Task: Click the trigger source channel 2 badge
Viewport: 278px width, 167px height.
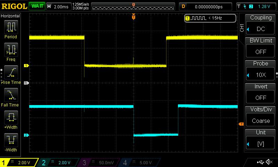Action: (251, 7)
